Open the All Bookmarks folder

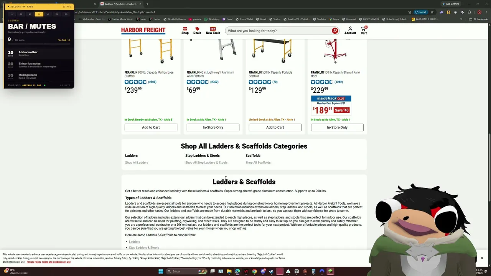click(479, 19)
